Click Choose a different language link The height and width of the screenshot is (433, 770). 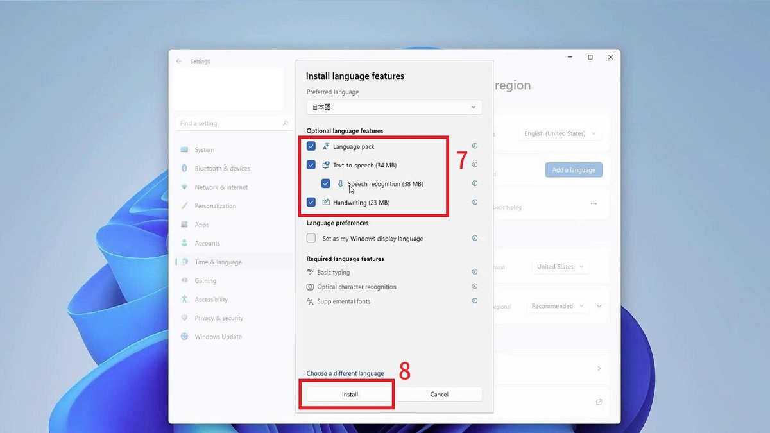345,373
